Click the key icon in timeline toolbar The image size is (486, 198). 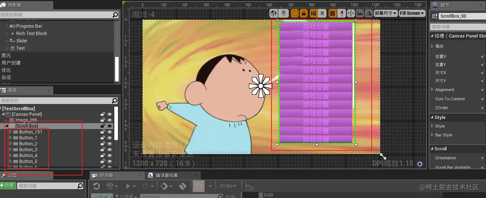point(183,187)
